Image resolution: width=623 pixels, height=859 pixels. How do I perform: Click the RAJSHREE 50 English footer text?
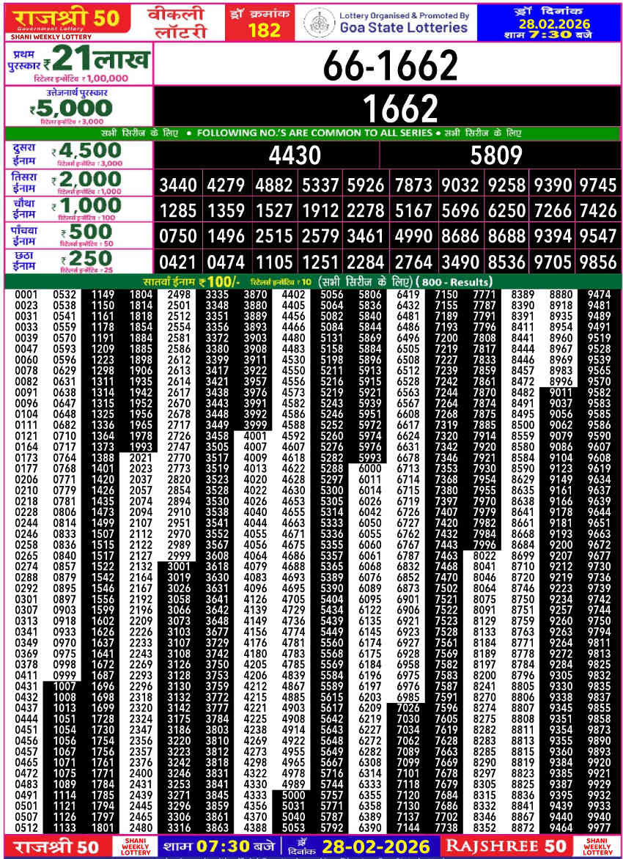507,846
